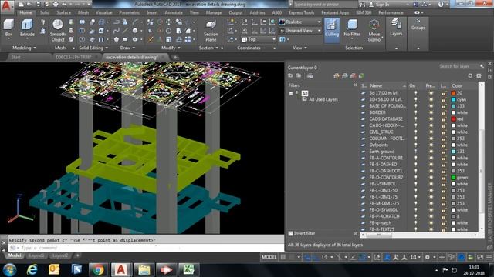Click the customization menu icon in status bar
This screenshot has width=494, height=277.
[x=489, y=257]
